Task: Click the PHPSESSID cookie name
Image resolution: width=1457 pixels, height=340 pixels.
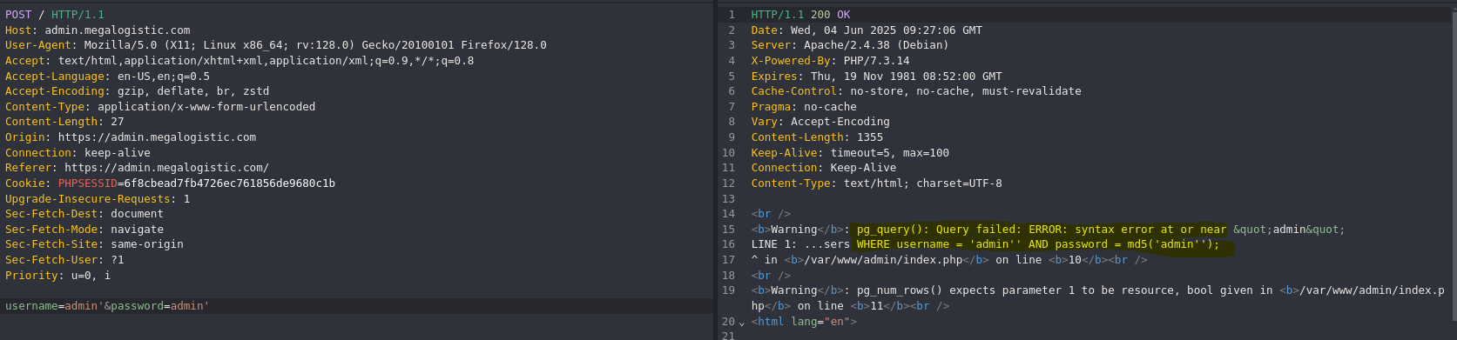Action: [87, 183]
